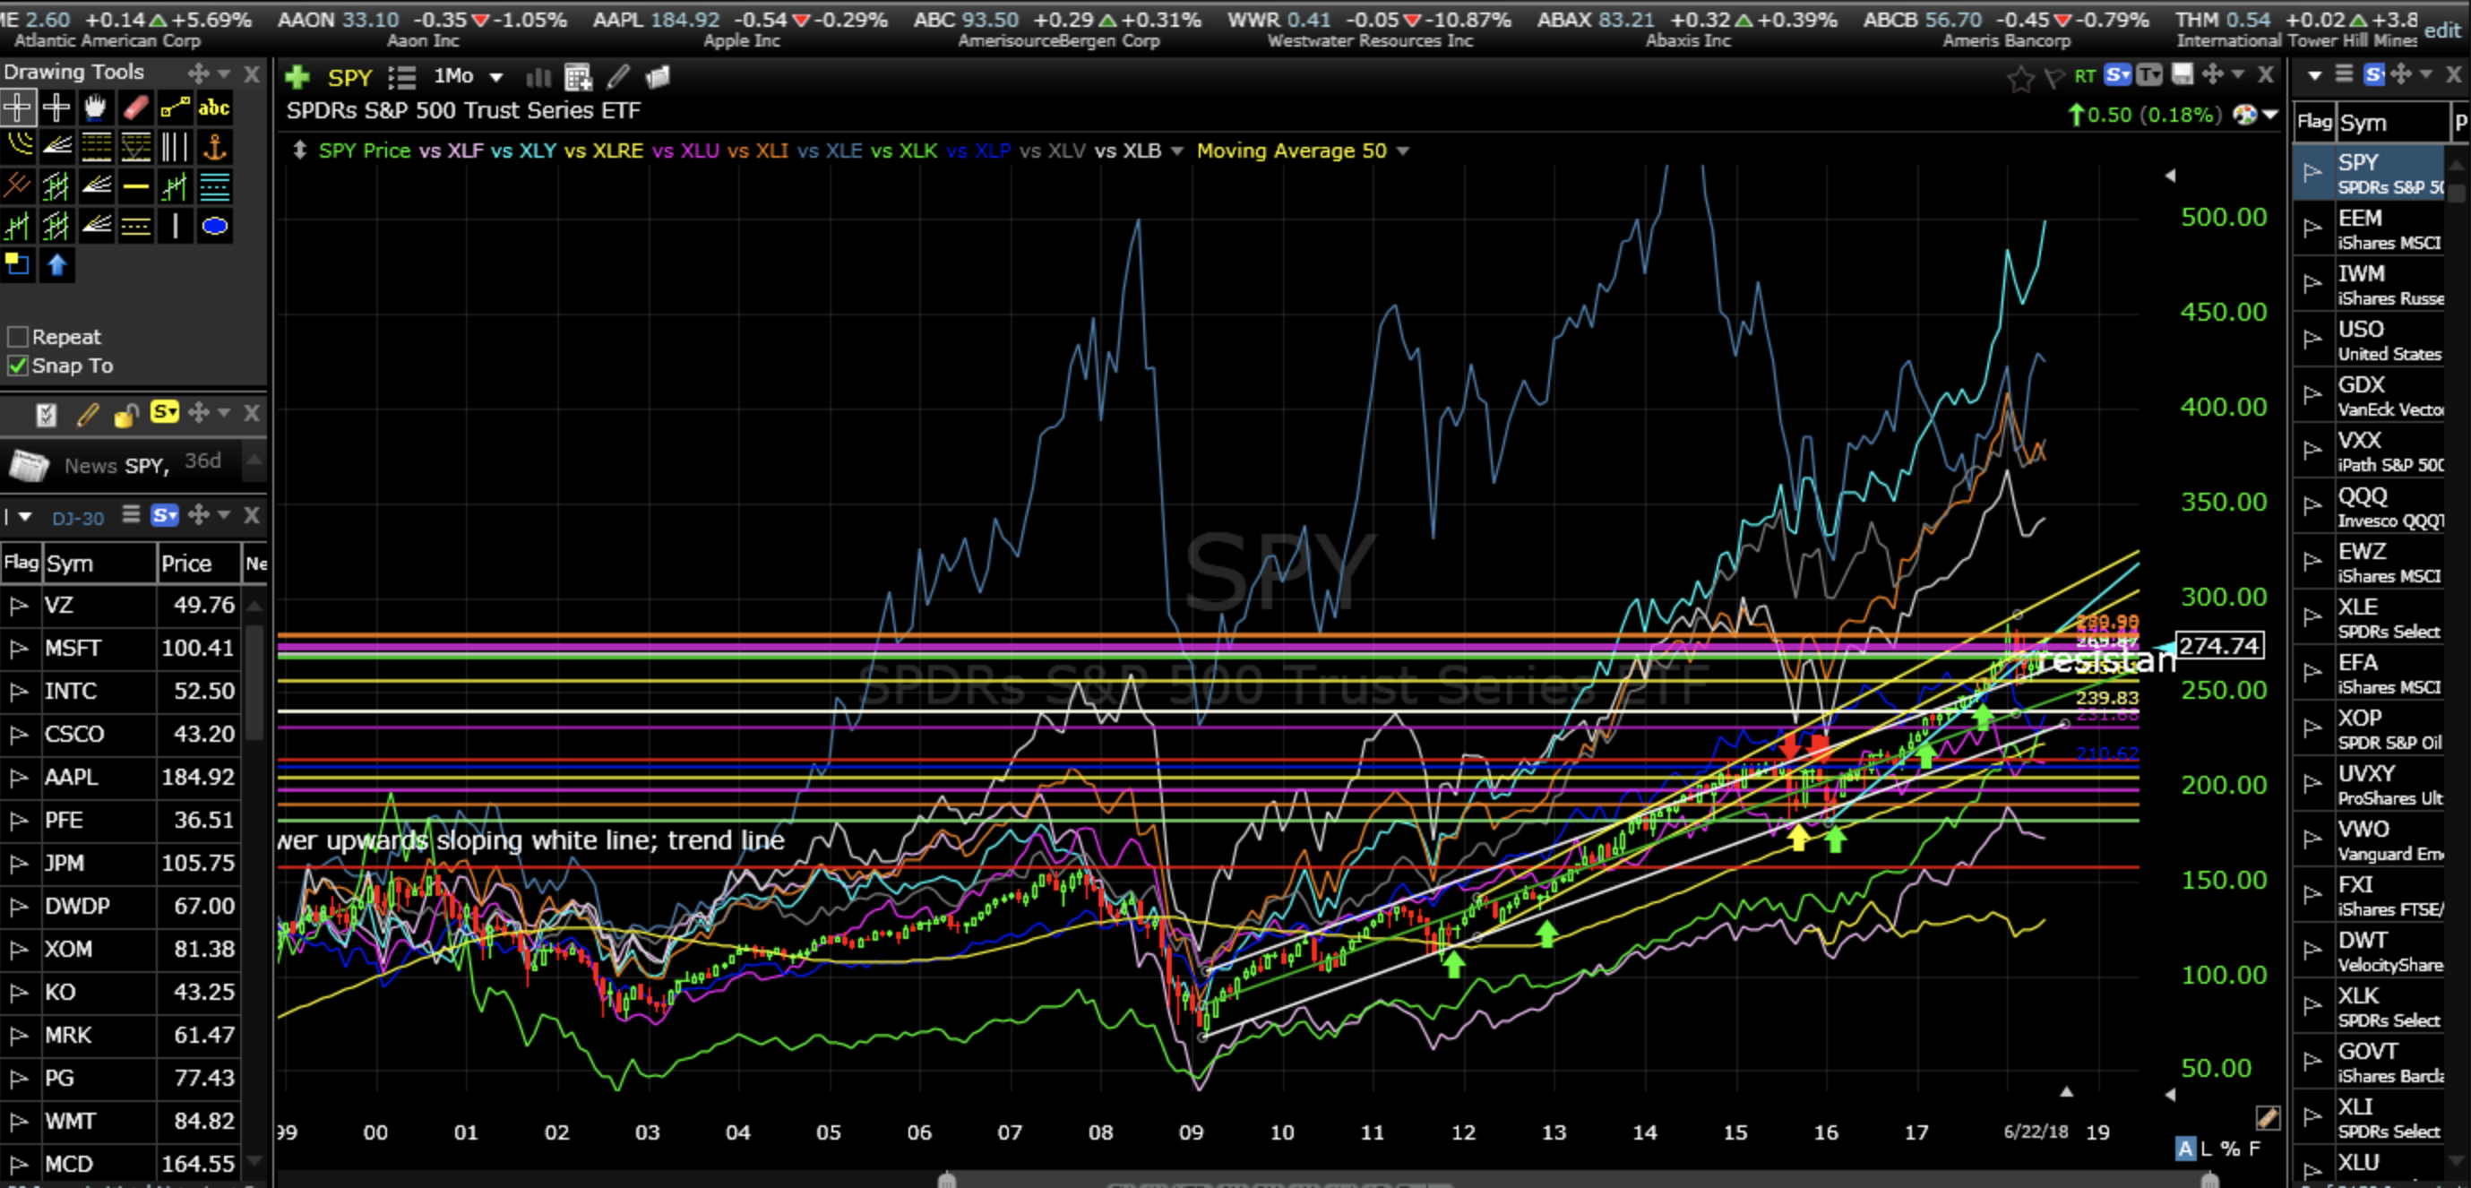Select the blue up arrow drawing tool
2471x1188 pixels.
tap(56, 265)
